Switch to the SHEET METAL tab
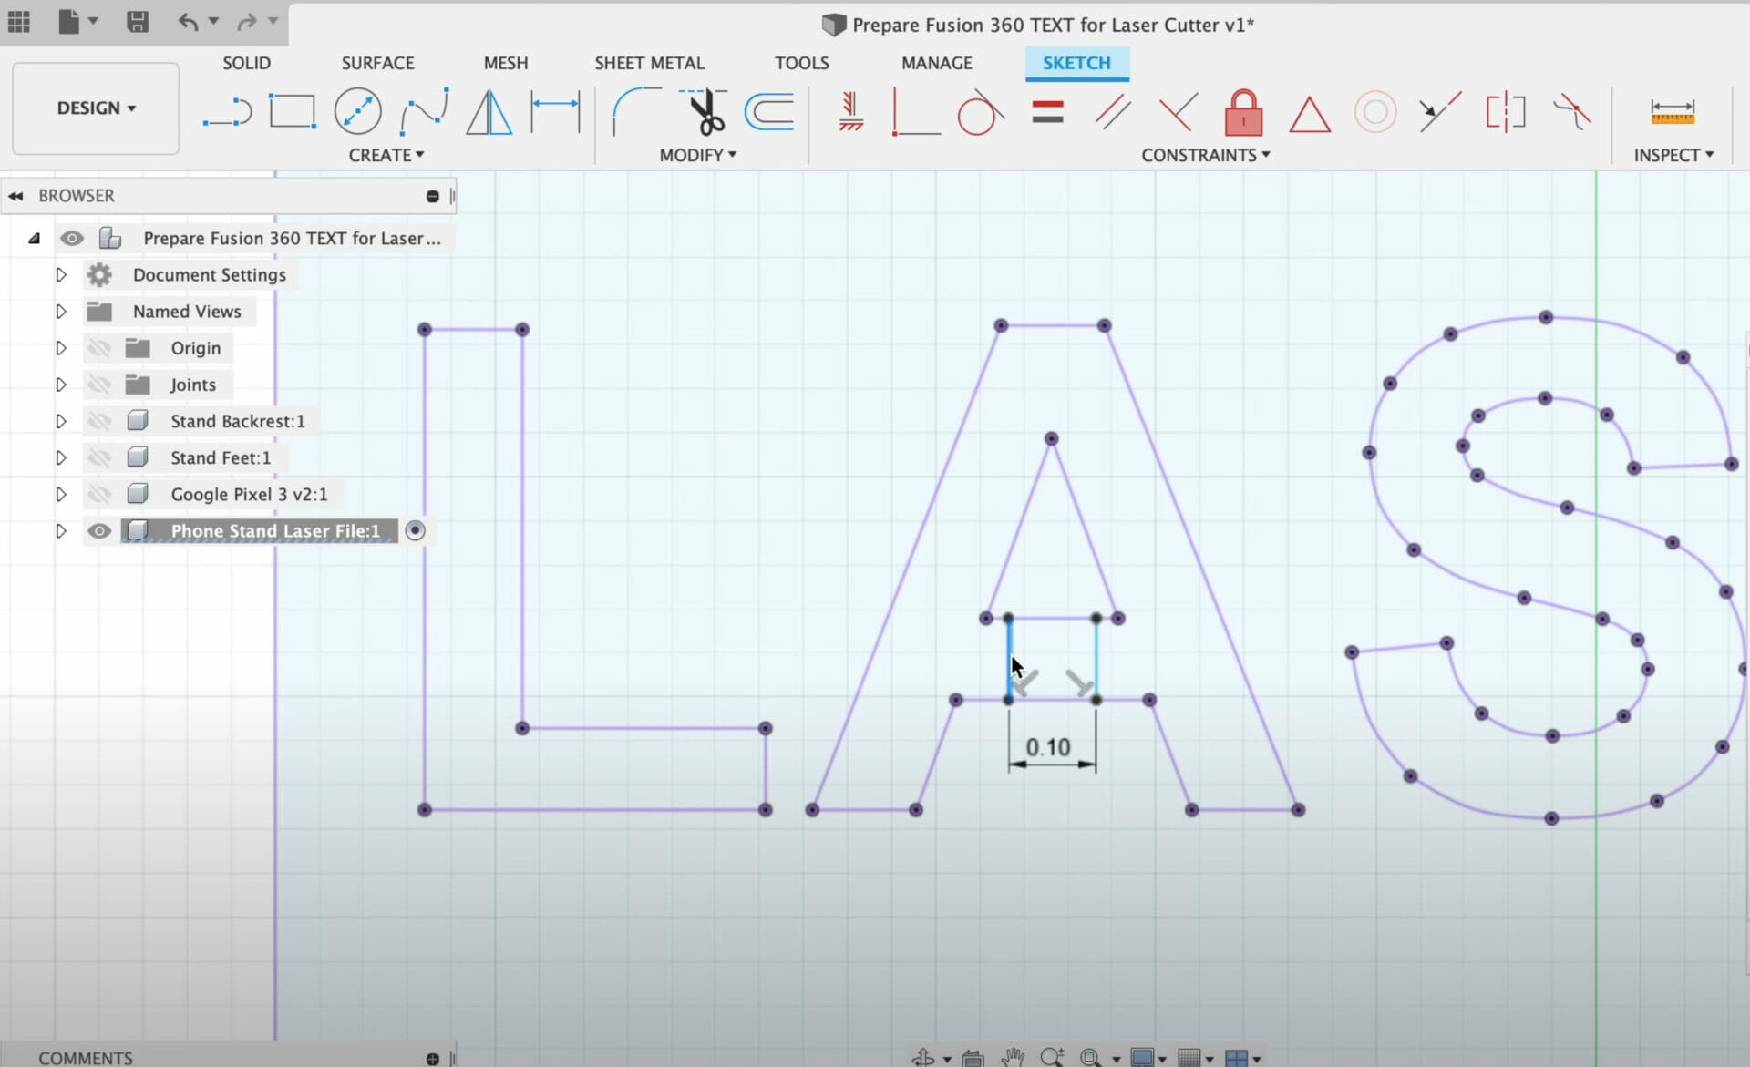 pos(649,62)
